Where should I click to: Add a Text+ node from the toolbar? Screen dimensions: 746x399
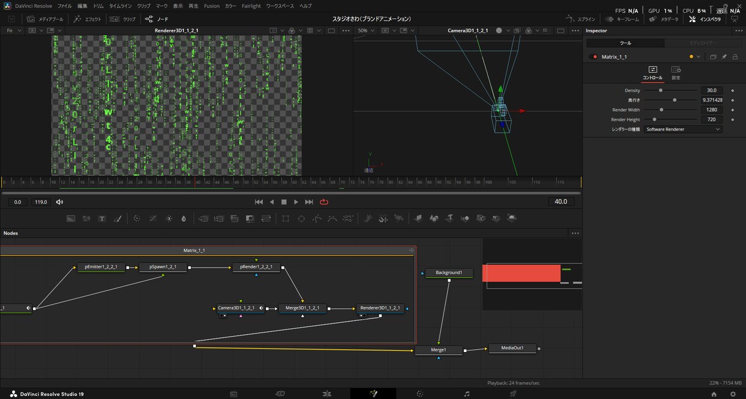tap(102, 218)
